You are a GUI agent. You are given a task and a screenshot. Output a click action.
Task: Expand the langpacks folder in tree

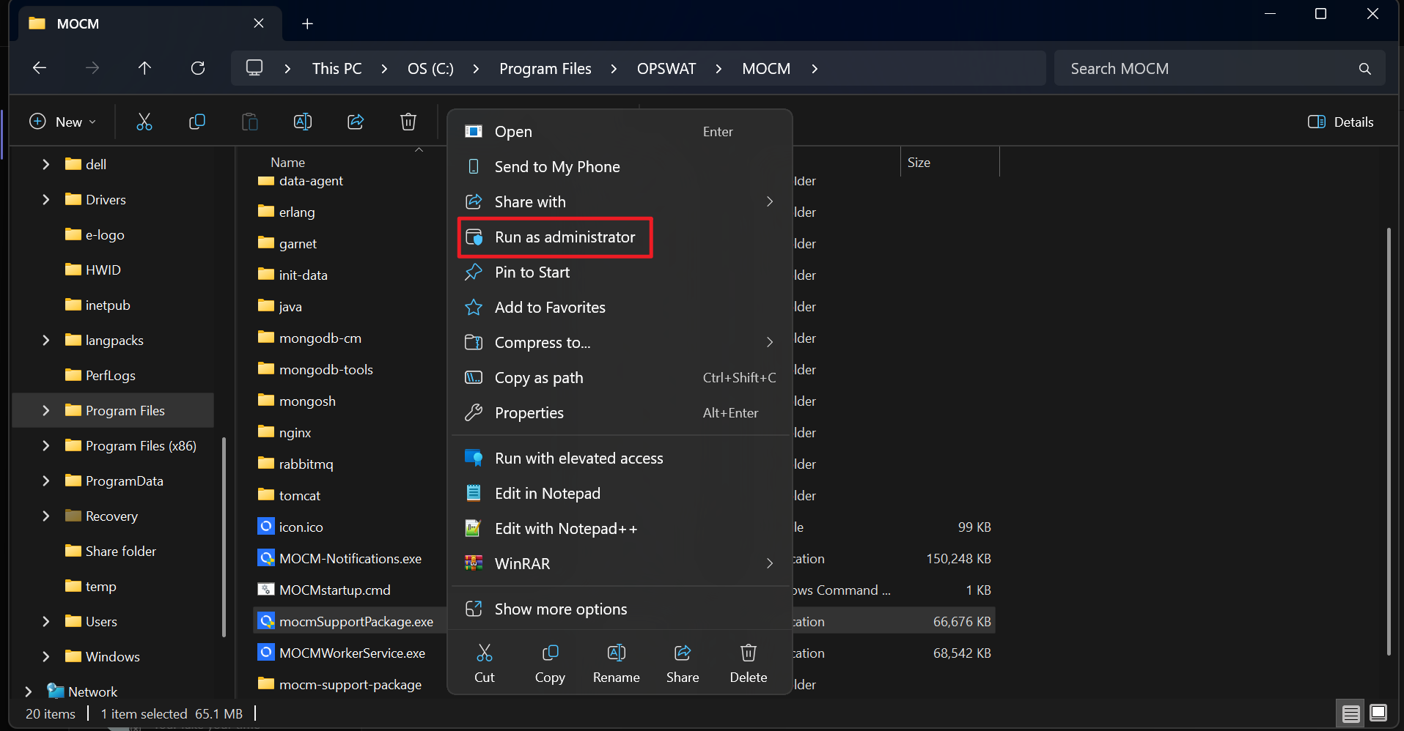(46, 340)
